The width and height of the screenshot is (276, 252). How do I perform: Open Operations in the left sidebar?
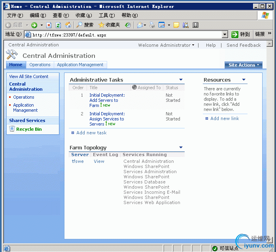(x=24, y=97)
